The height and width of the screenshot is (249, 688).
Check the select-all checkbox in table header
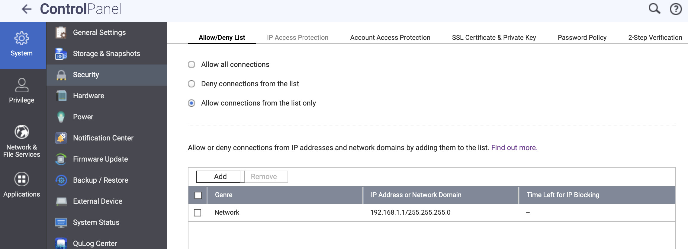198,195
